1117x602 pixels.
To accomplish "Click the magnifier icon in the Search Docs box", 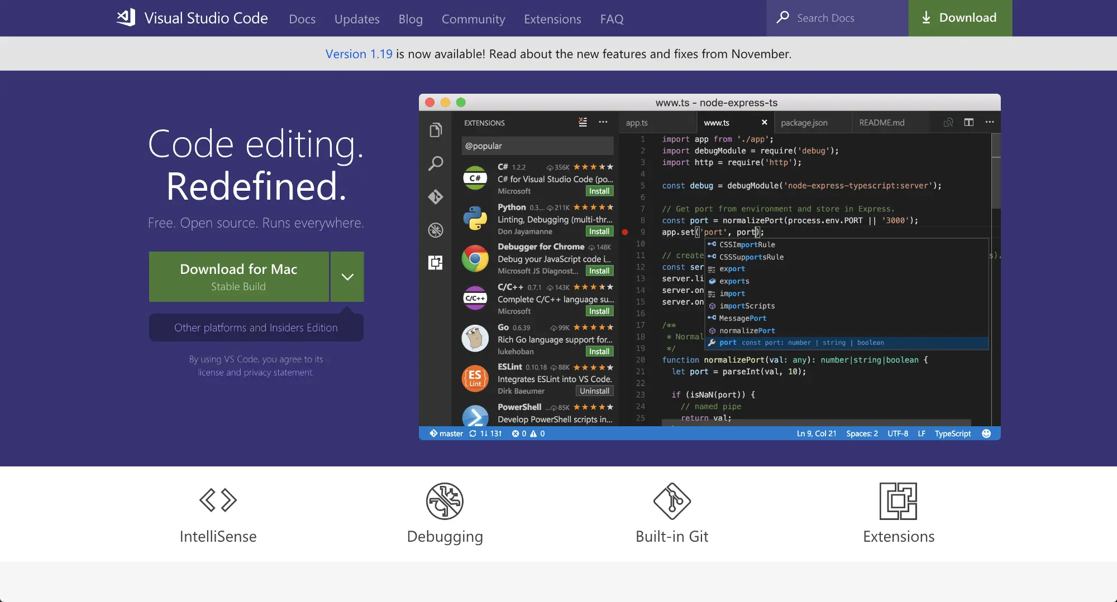I will point(784,17).
